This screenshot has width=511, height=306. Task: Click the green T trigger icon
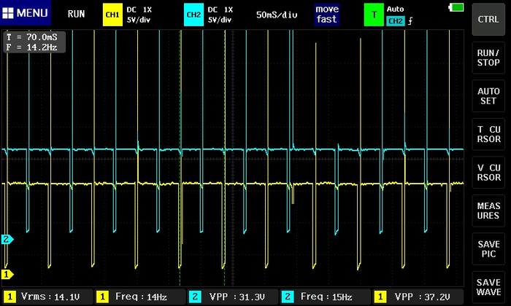[374, 14]
